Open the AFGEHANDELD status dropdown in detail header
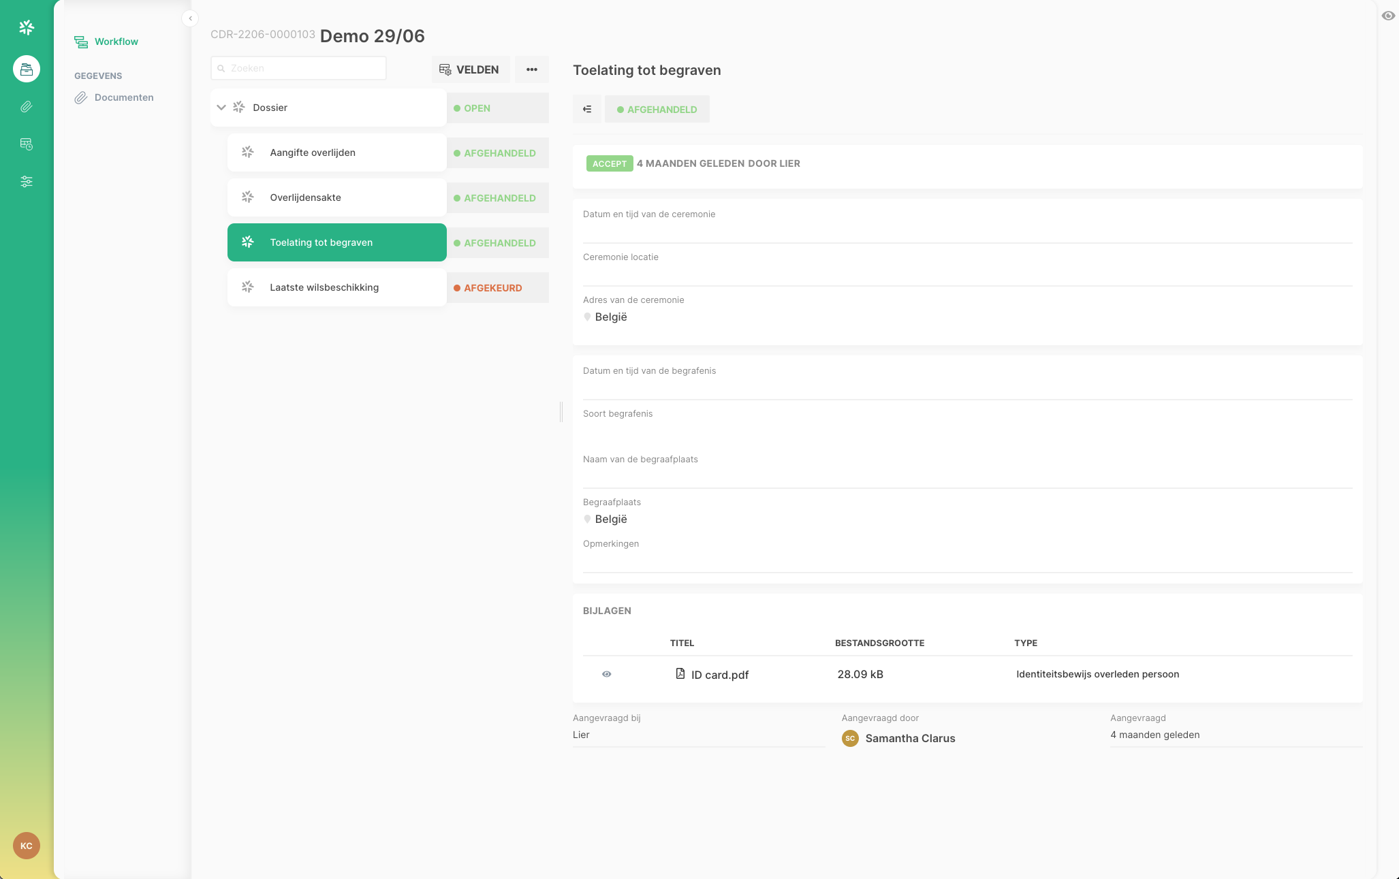The width and height of the screenshot is (1399, 879). 657,109
